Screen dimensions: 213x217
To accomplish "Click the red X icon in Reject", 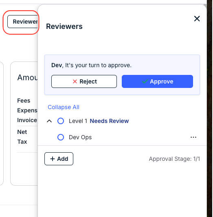I will coord(75,81).
